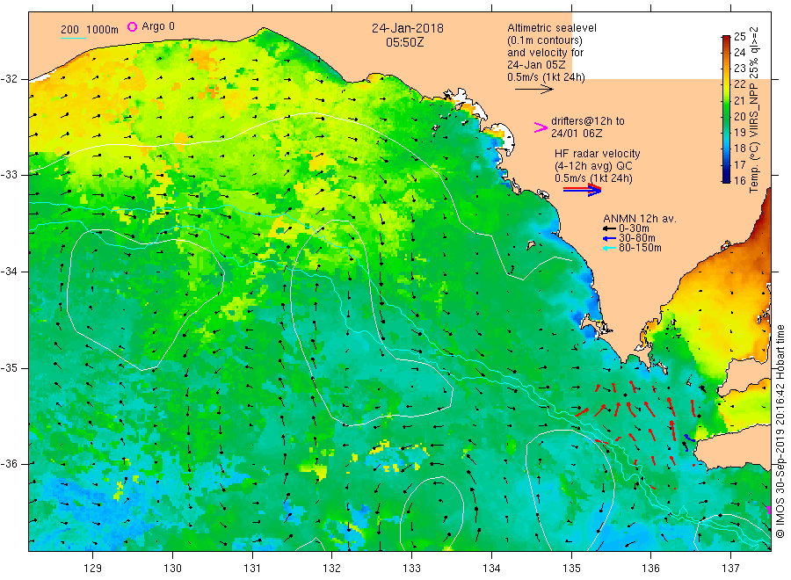Viewport: 791px width, 580px height.
Task: Click the '80-150m' depth label
Action: pyautogui.click(x=640, y=248)
